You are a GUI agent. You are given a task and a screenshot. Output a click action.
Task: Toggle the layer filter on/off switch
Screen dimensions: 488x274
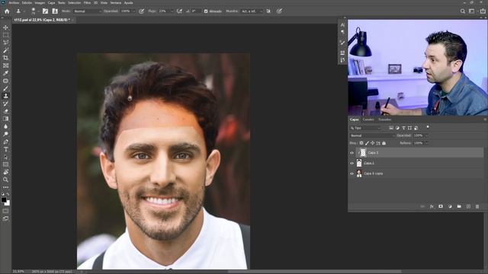pyautogui.click(x=428, y=127)
